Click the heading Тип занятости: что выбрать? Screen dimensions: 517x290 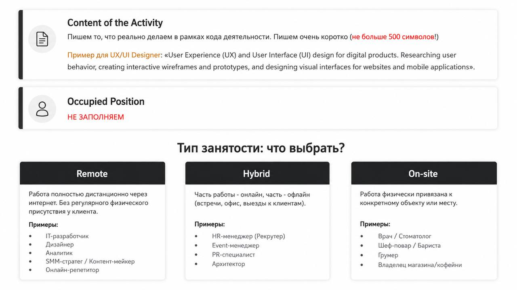tap(261, 148)
